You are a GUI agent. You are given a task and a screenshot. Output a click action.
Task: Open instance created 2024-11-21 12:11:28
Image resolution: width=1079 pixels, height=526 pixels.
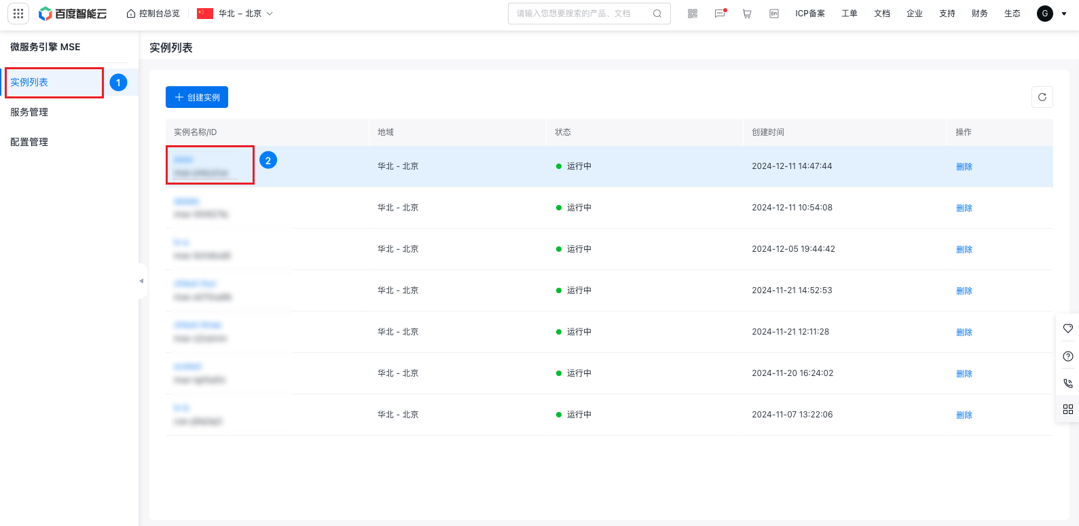(x=198, y=325)
